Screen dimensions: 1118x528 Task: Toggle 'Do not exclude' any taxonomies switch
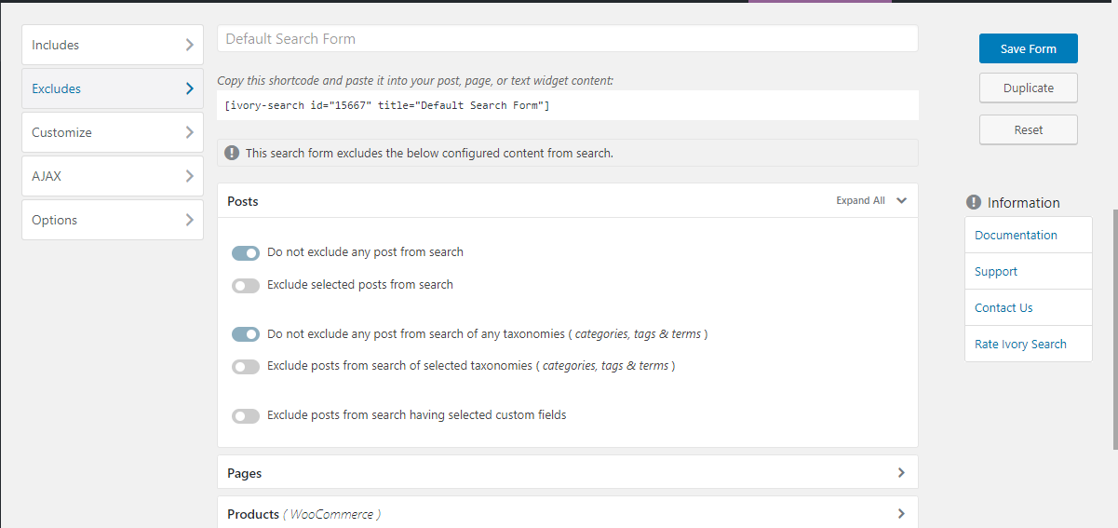(246, 334)
